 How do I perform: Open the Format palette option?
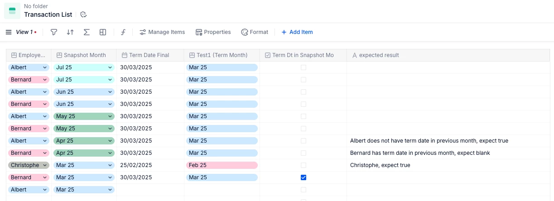pyautogui.click(x=255, y=32)
